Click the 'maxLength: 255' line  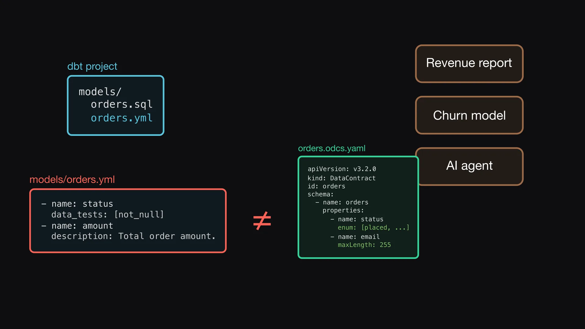364,245
